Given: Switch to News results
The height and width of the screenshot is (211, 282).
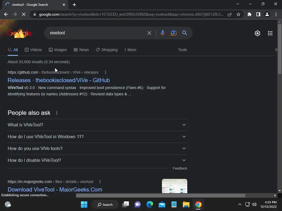Looking at the screenshot, I should (x=81, y=50).
